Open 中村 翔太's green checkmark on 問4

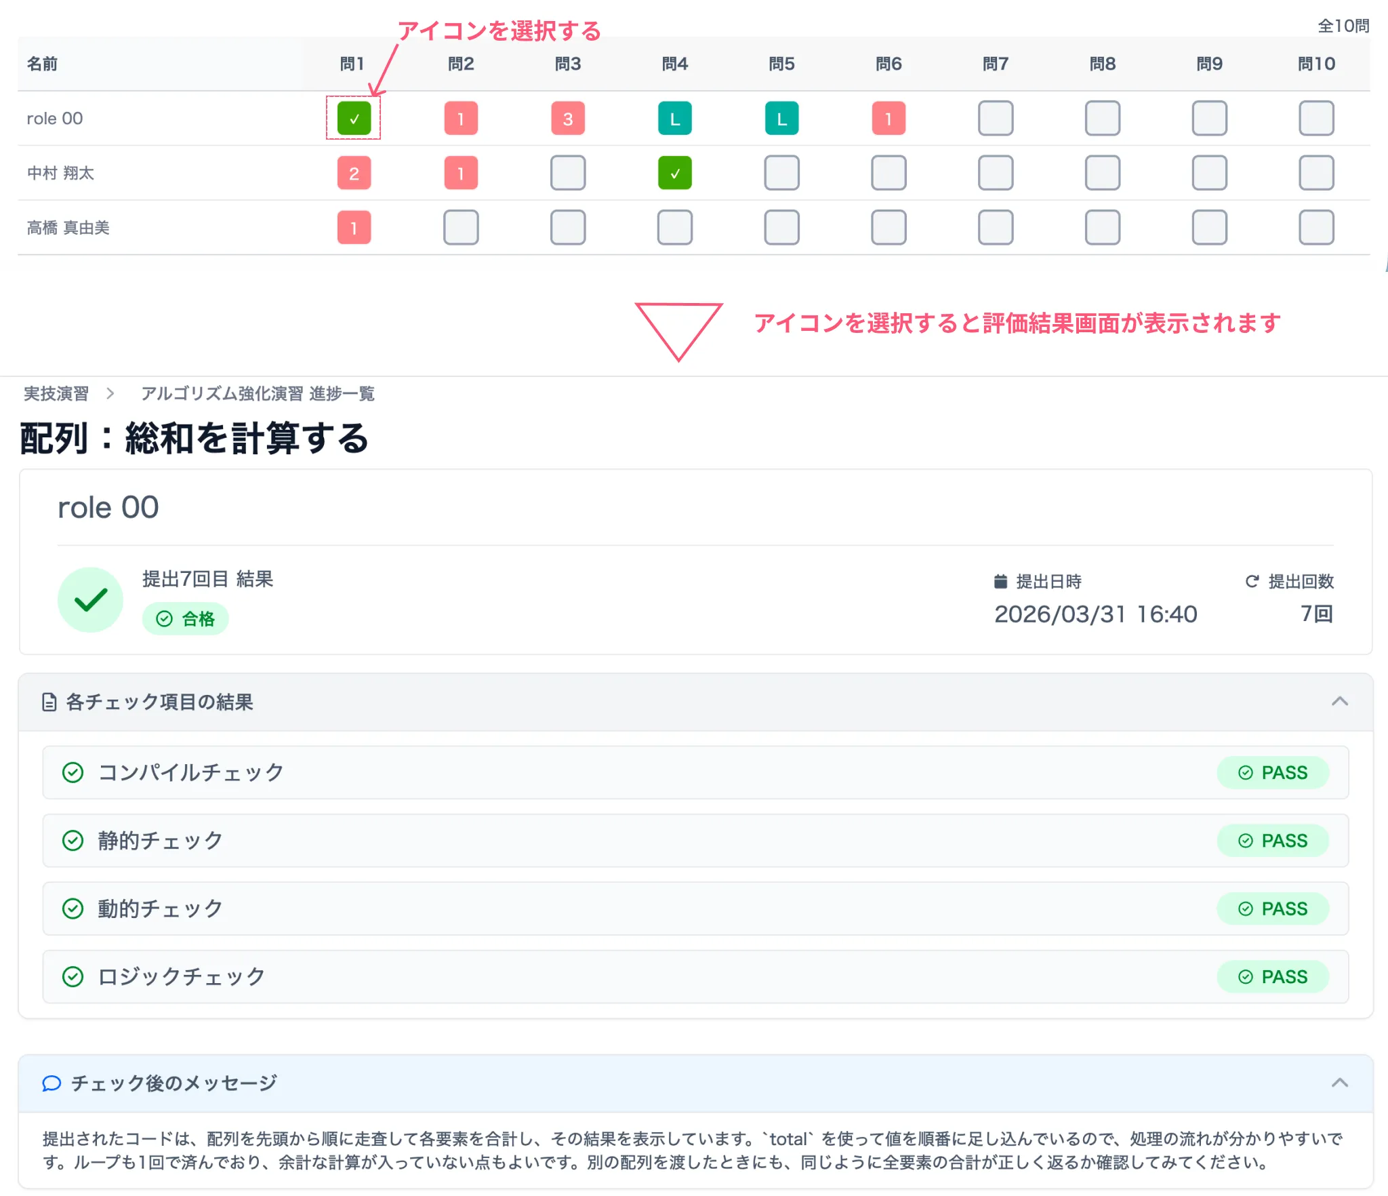pyautogui.click(x=674, y=173)
